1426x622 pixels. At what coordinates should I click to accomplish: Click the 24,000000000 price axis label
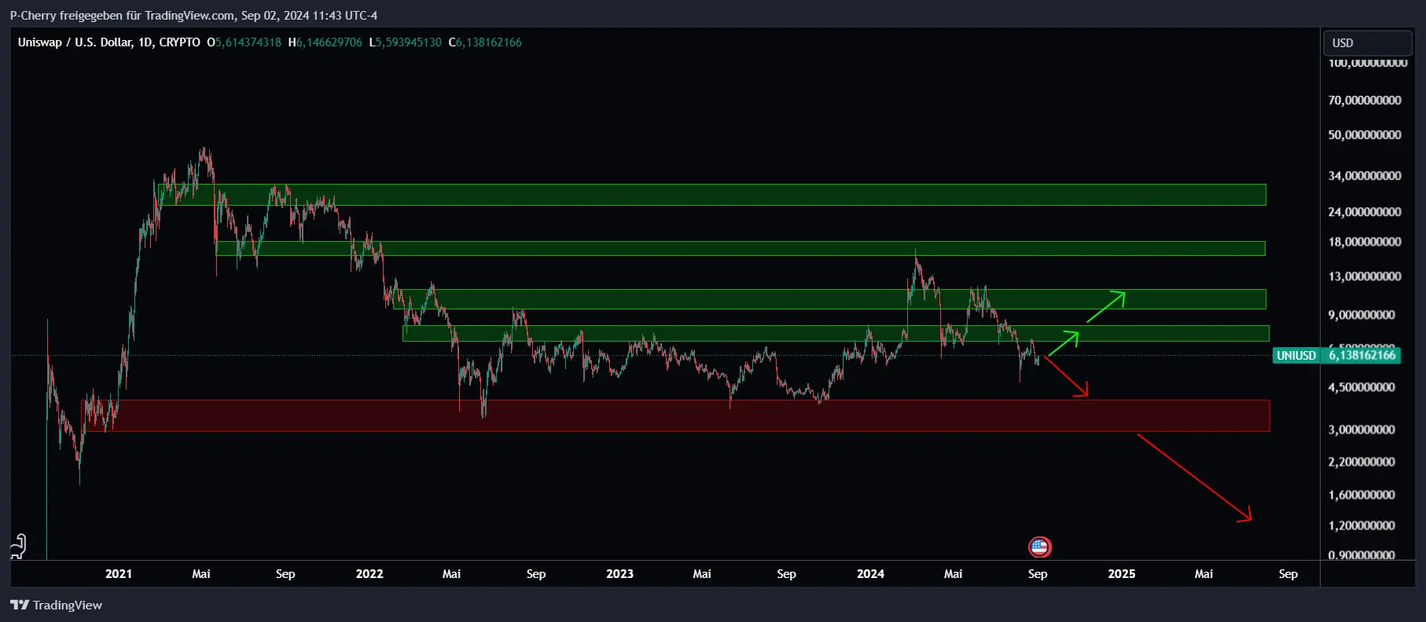[1365, 212]
